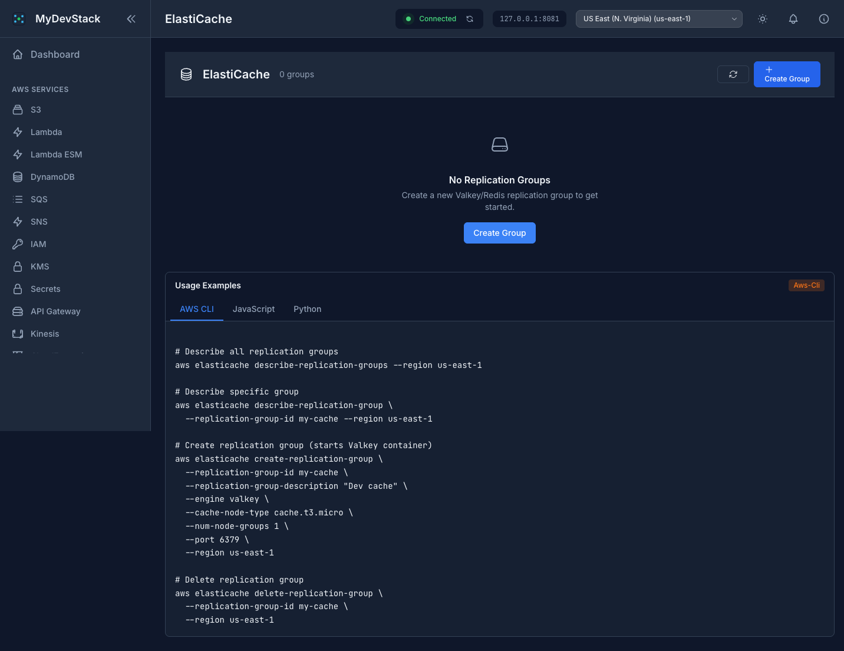This screenshot has height=651, width=844.
Task: Click the '--engine valkey' line
Action: pyautogui.click(x=227, y=499)
